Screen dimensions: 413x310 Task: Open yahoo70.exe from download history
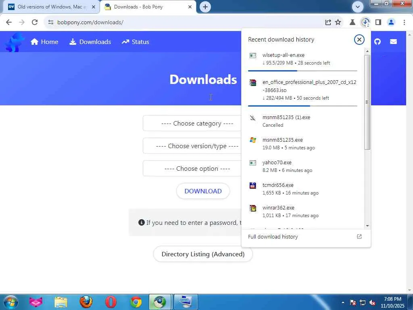point(302,166)
